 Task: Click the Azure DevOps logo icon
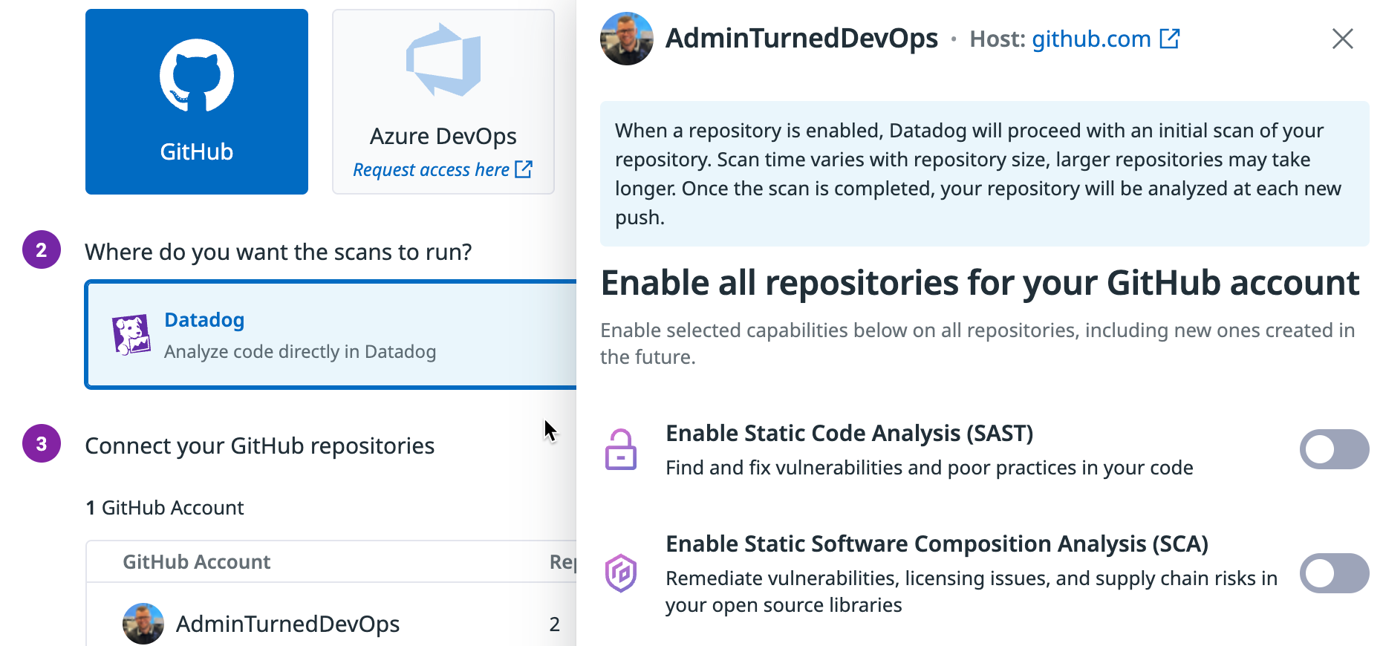click(443, 59)
